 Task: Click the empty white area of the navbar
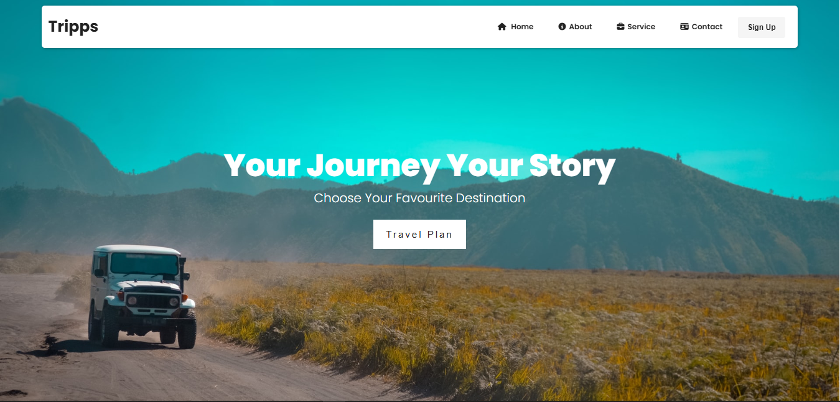tap(292, 27)
